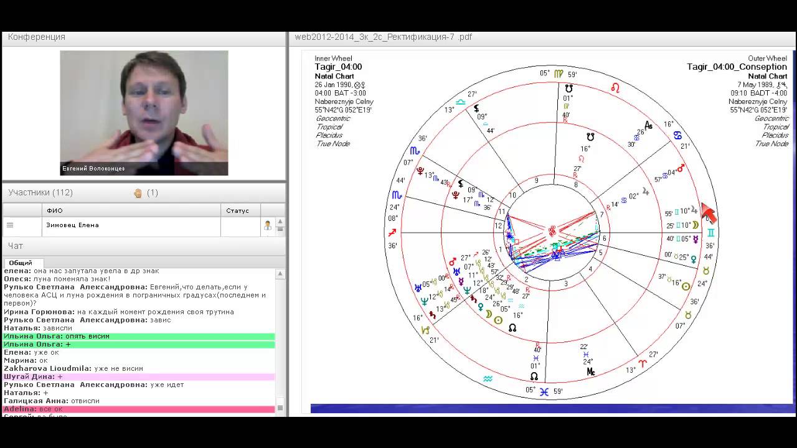Viewport: 797px width, 448px height.
Task: Select participant name Зимовец Елена
Action: pos(72,225)
